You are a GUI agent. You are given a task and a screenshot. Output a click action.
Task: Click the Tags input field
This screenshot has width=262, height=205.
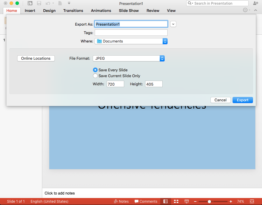click(x=131, y=33)
